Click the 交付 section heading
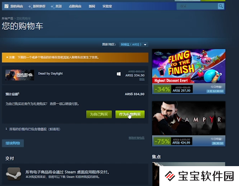 coord(10,158)
